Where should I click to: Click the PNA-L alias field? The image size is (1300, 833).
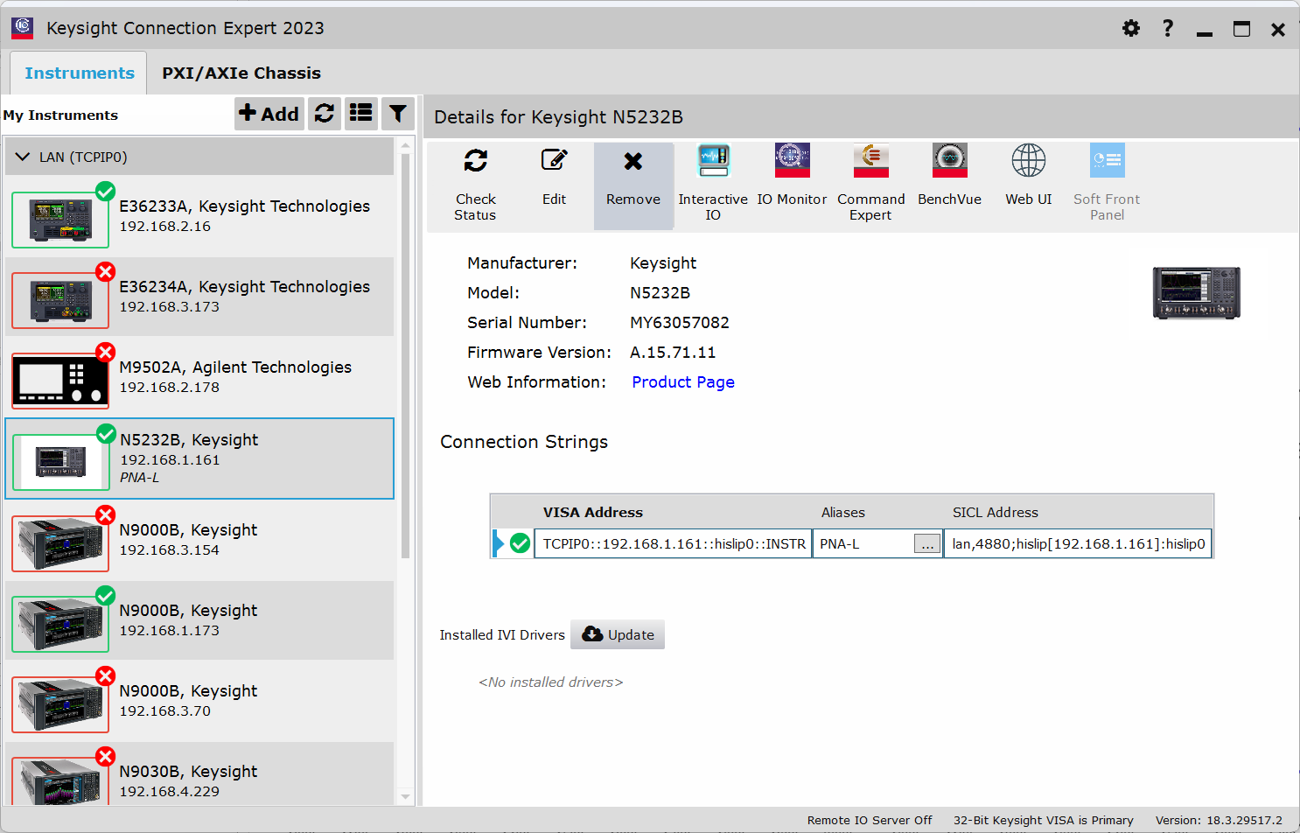coord(863,543)
